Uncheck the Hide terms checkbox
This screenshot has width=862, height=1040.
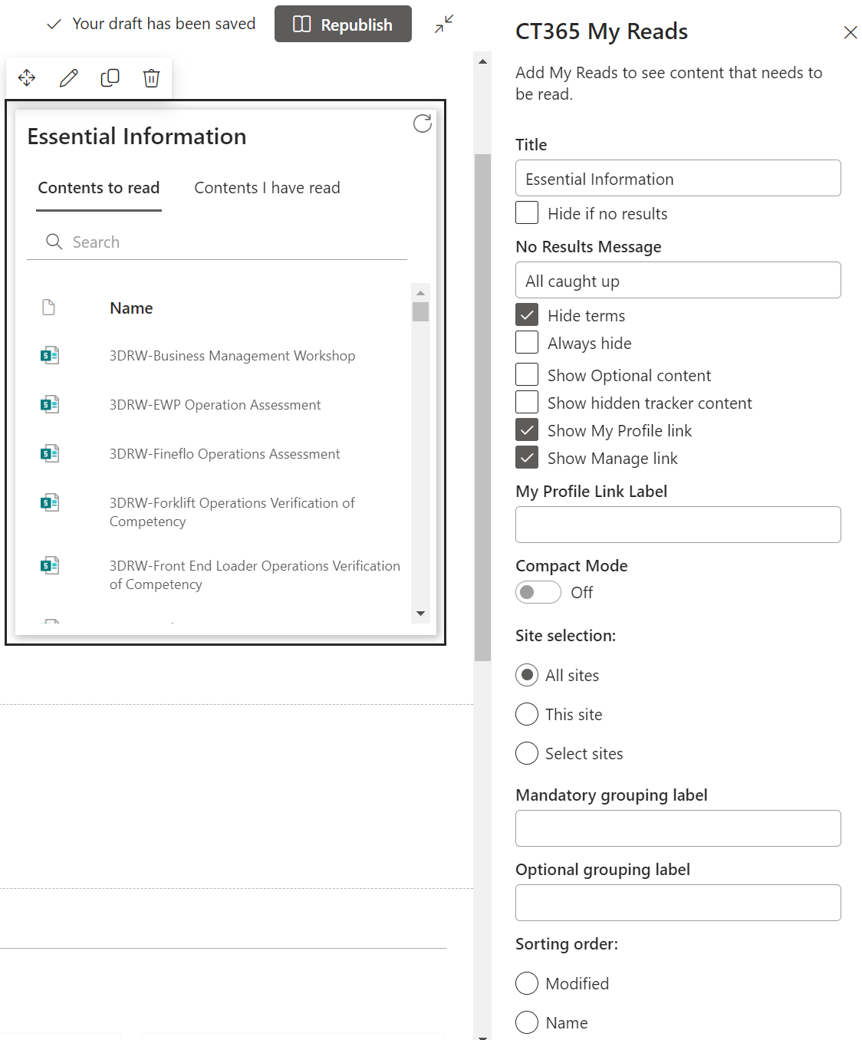coord(527,315)
